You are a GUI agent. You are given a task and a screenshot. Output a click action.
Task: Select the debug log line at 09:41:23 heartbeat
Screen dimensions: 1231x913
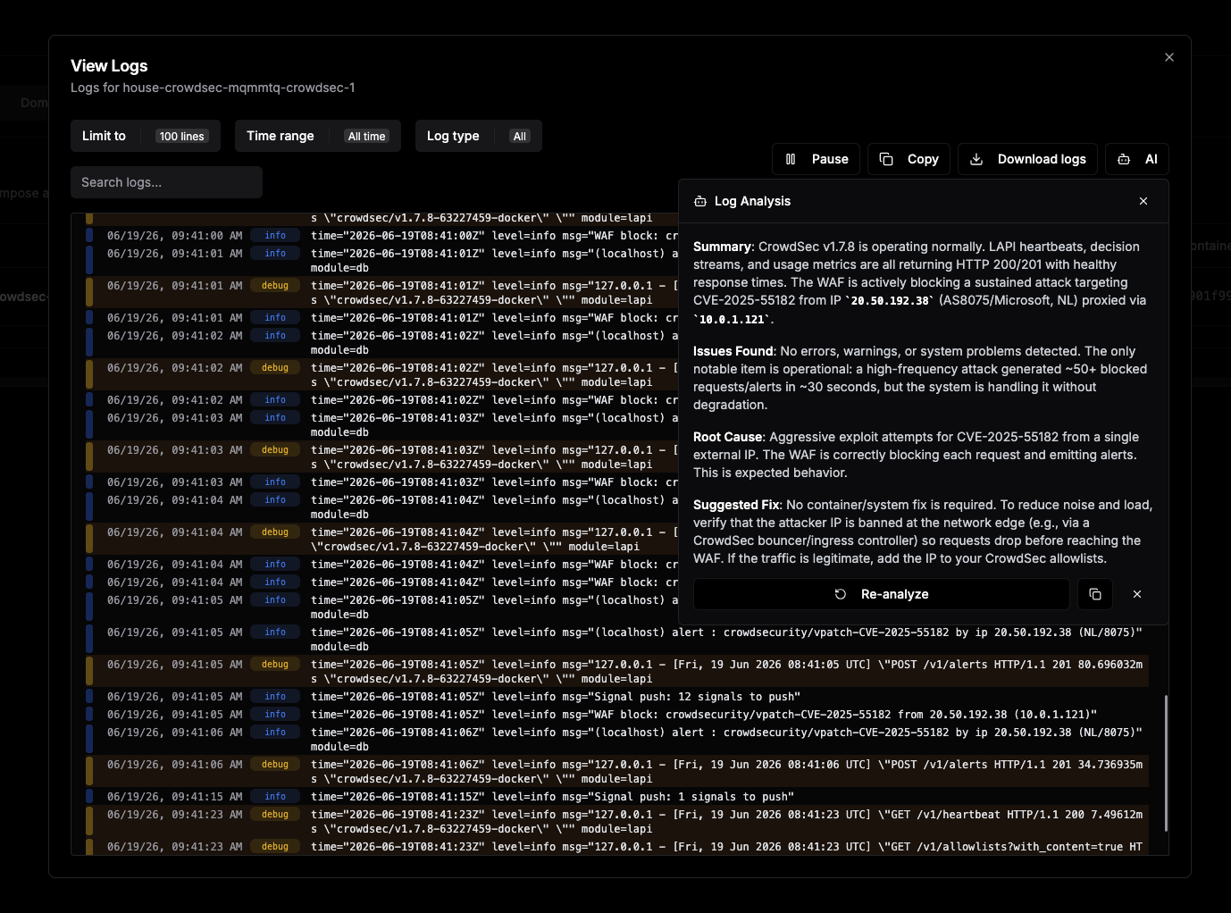pos(617,822)
